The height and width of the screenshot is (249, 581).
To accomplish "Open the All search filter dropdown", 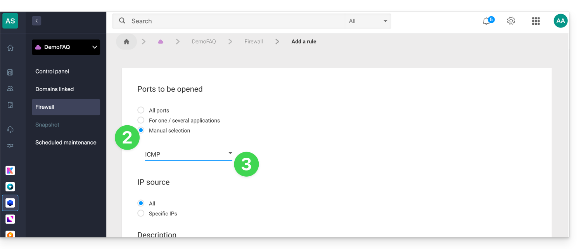I will 368,21.
